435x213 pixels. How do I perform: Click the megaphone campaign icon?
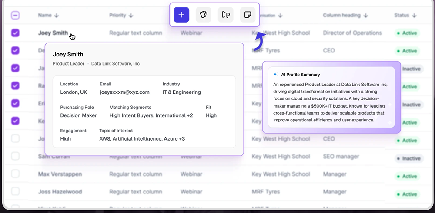point(225,15)
